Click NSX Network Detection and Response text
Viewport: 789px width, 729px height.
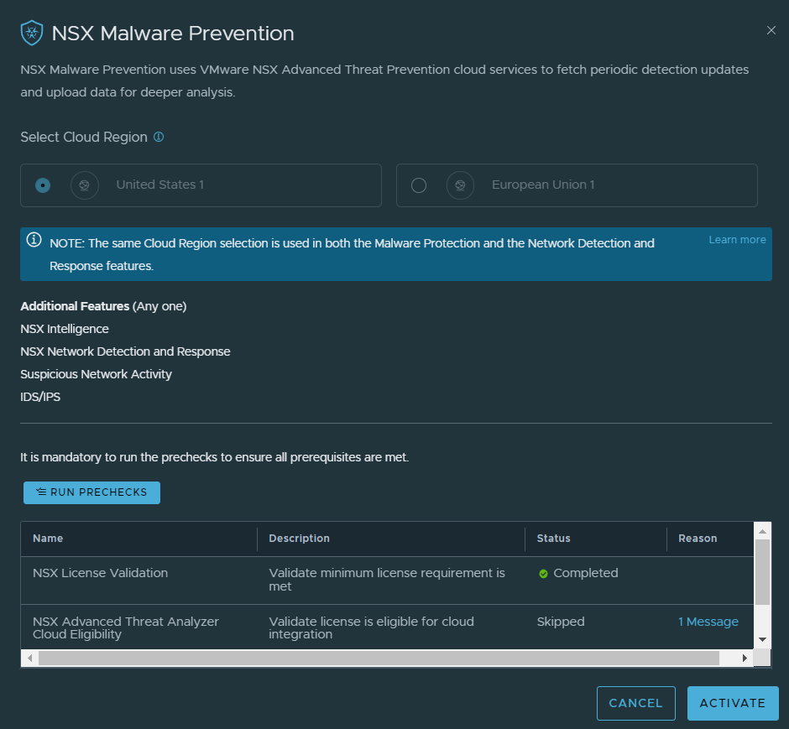tap(125, 351)
